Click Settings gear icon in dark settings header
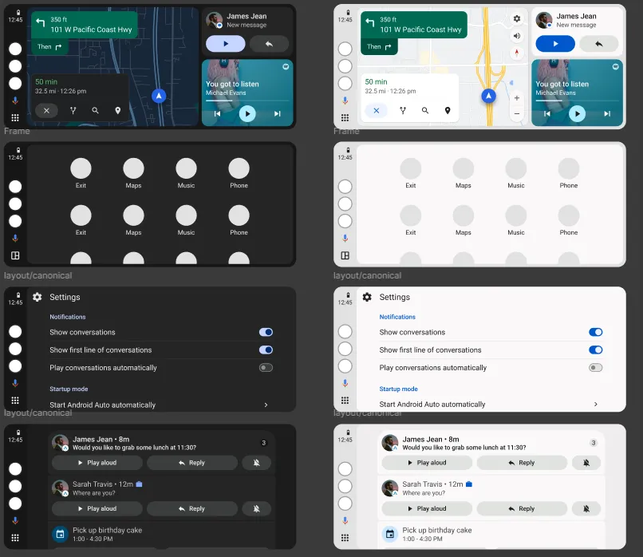 coord(37,297)
